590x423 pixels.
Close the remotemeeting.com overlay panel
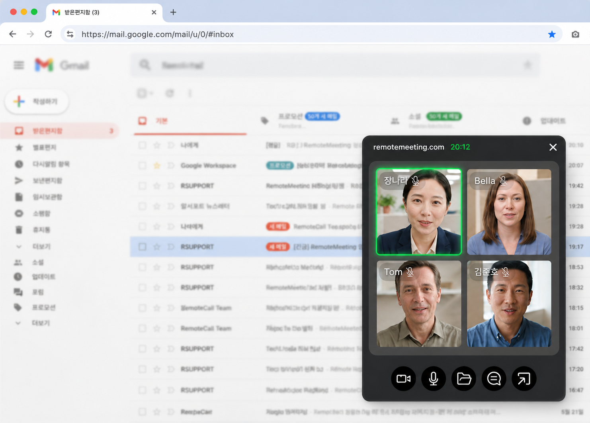(x=553, y=147)
